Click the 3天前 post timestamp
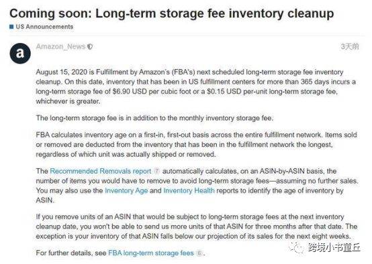Screen dimensions: 372x264 (350, 46)
